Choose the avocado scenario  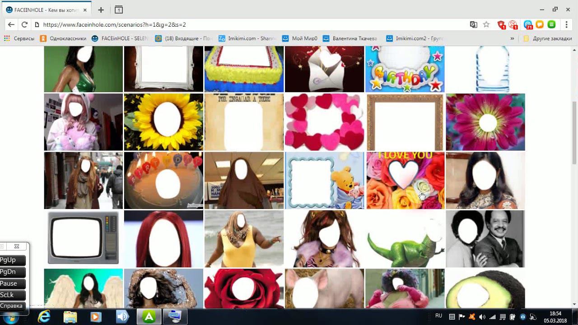click(485, 288)
